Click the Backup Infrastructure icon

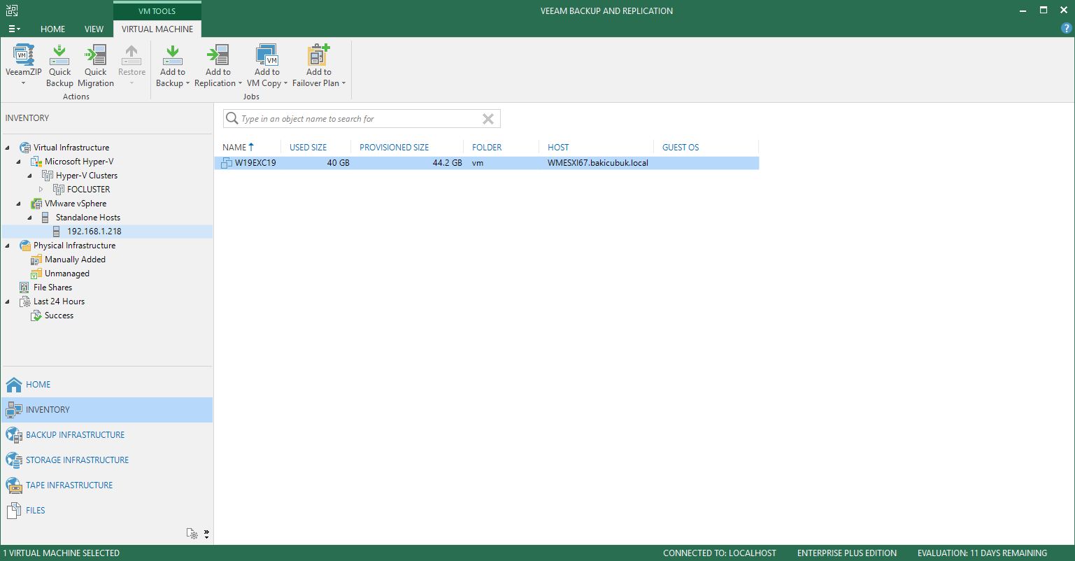pos(14,435)
